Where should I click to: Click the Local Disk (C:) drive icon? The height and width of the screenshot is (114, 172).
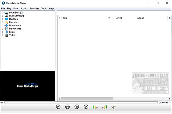pyautogui.click(x=6, y=13)
